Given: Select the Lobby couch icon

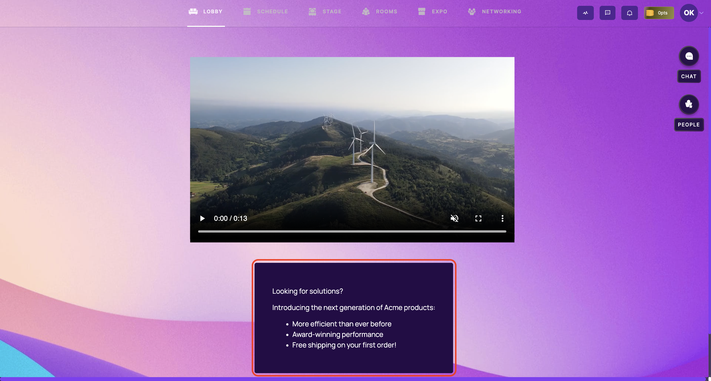Looking at the screenshot, I should click(192, 12).
